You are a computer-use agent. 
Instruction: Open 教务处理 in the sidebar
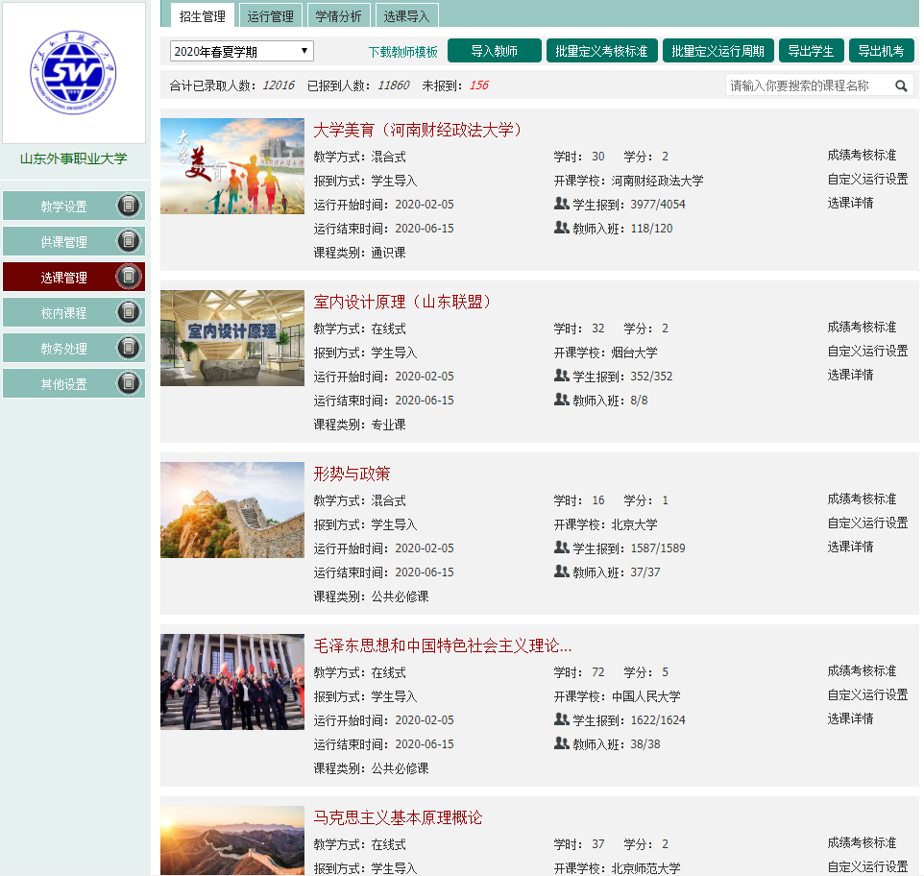coord(74,348)
